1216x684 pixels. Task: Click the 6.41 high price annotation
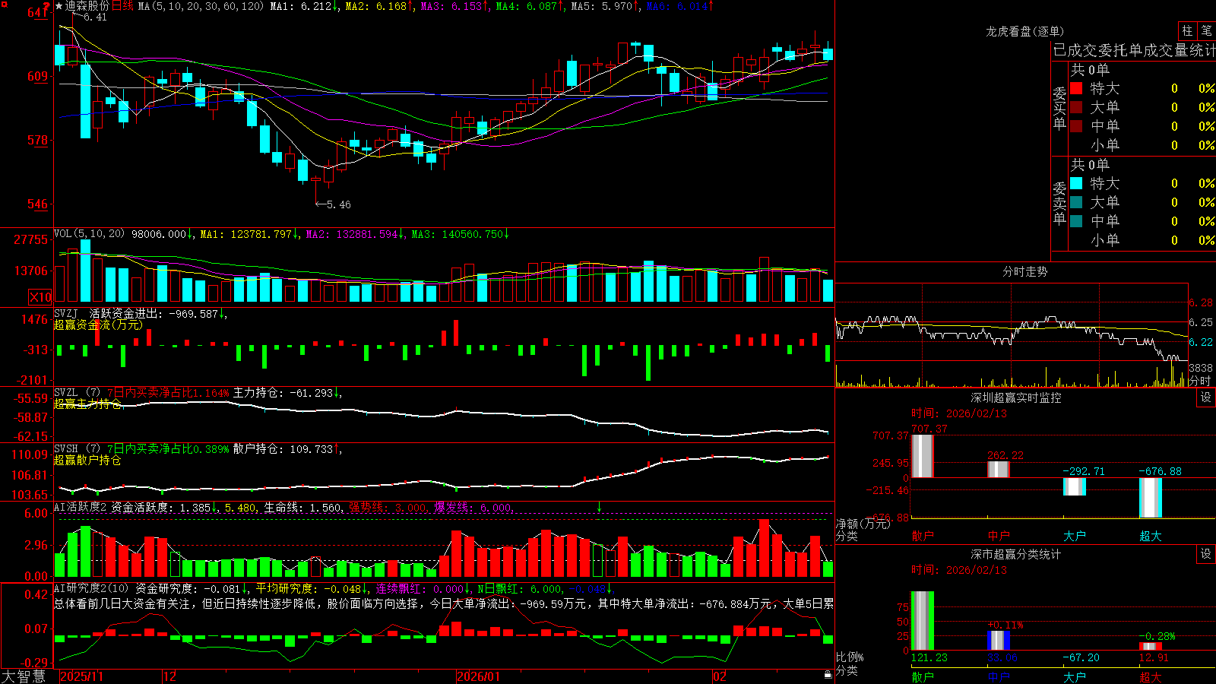click(95, 17)
